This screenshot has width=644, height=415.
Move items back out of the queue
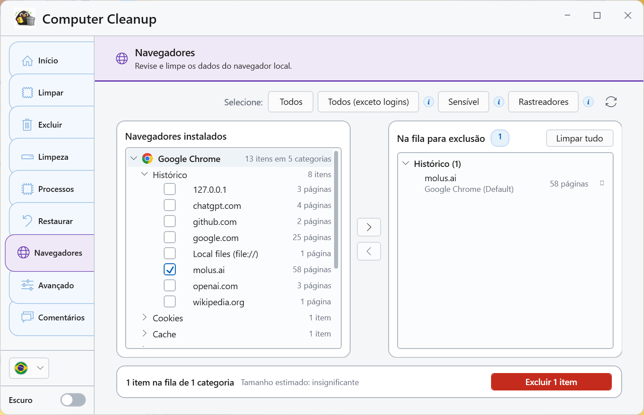coord(369,251)
